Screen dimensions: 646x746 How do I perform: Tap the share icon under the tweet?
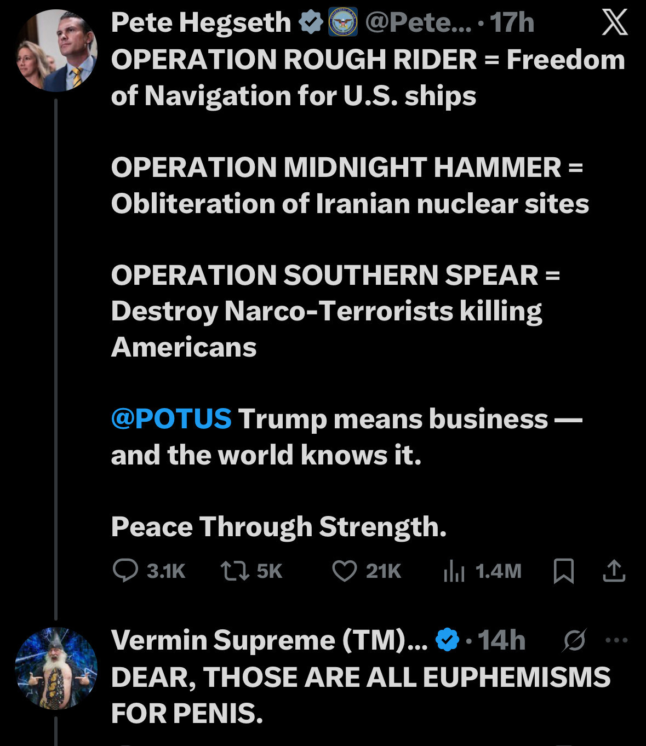click(x=614, y=571)
